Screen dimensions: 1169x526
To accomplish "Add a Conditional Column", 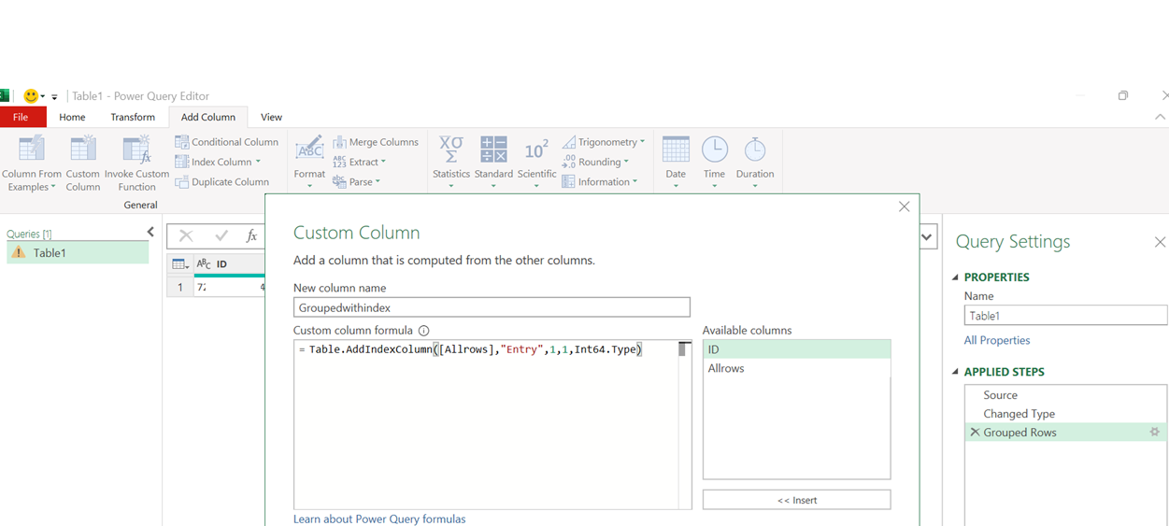I will (x=226, y=142).
